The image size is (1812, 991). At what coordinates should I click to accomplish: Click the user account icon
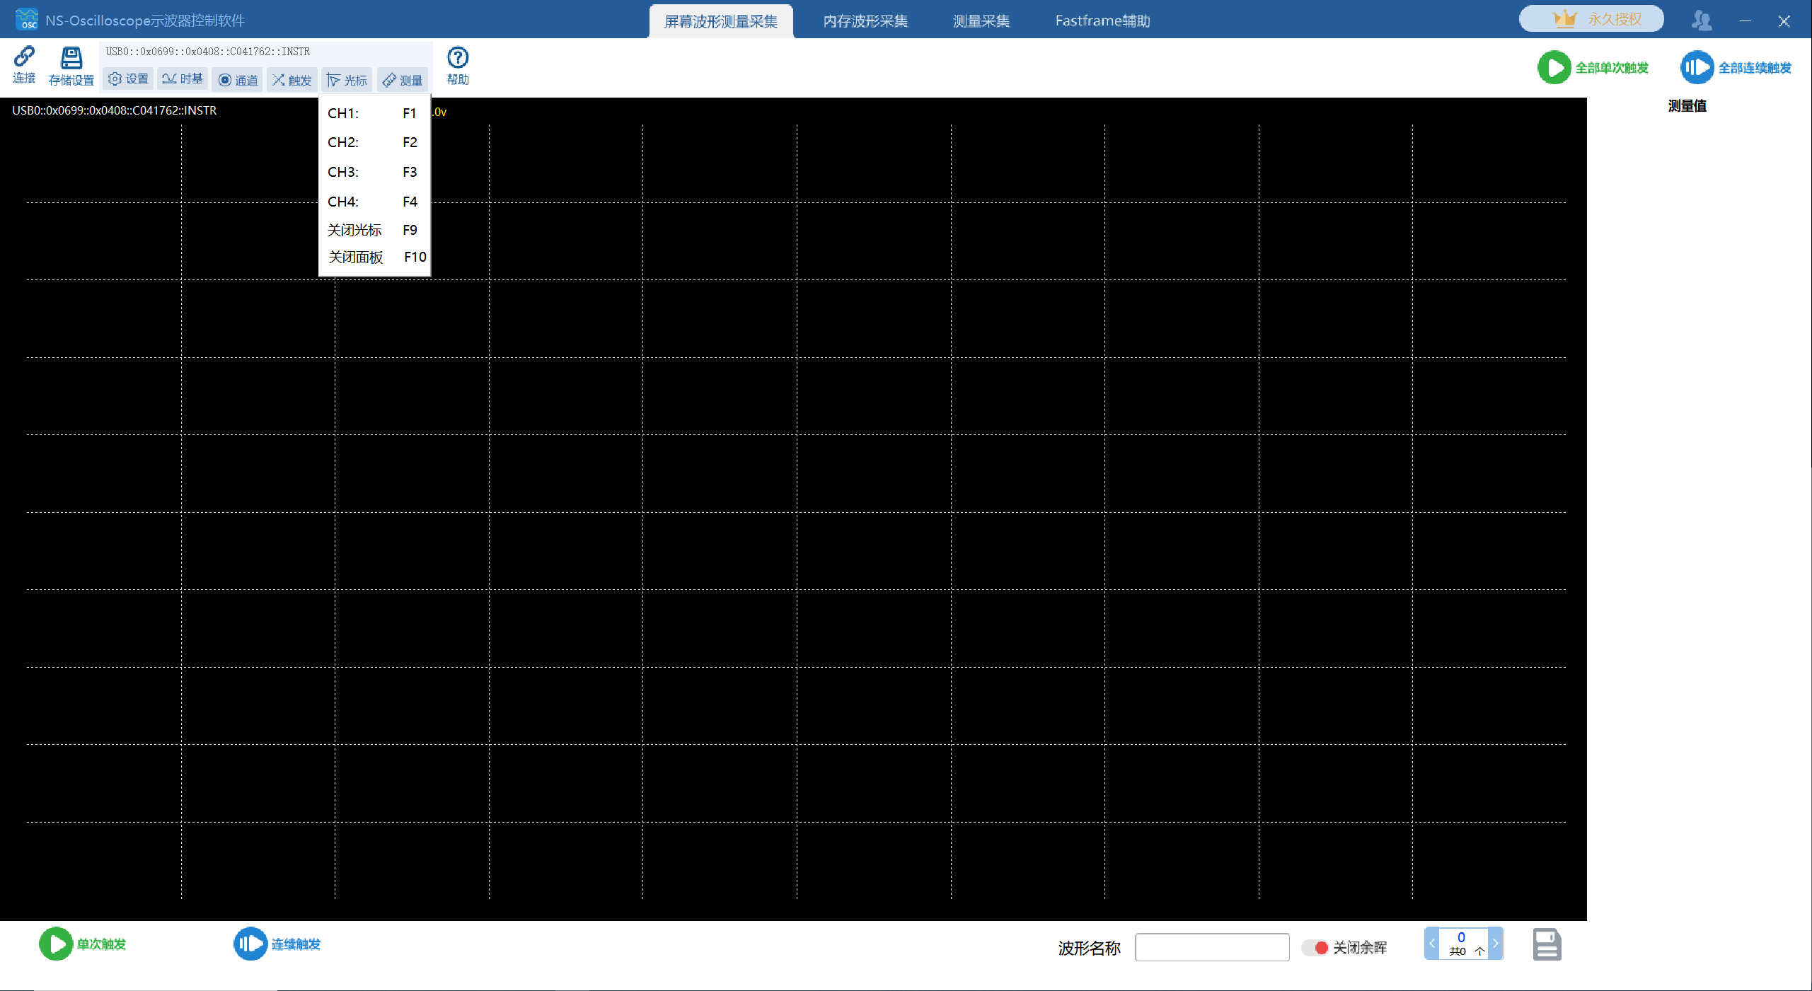click(1702, 21)
